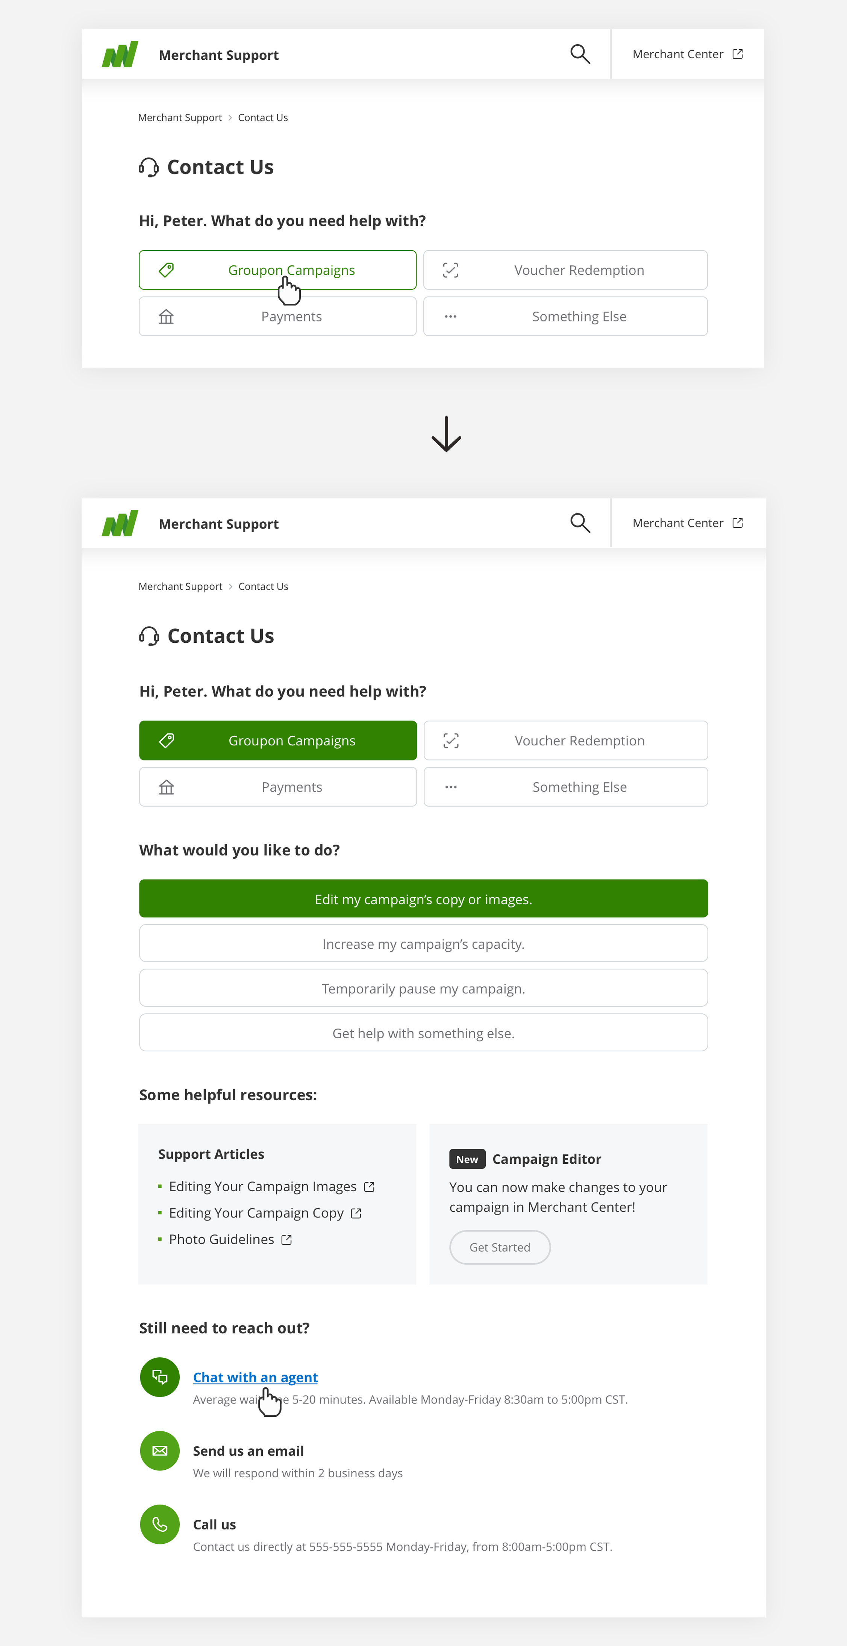
Task: Click the Groupon logo in the header
Action: (x=119, y=54)
